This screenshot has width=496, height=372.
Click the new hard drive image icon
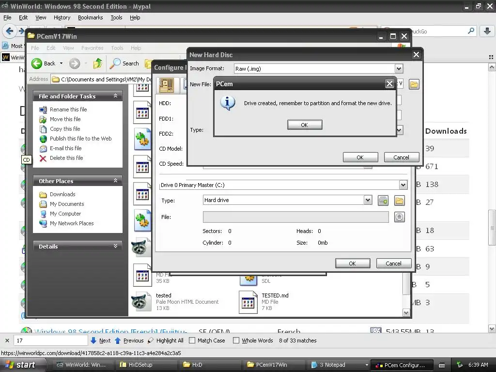click(383, 201)
